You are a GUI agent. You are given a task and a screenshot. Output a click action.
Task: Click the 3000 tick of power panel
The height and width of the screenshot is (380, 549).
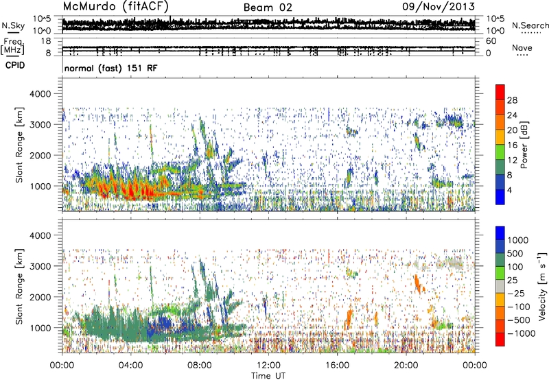click(40, 125)
